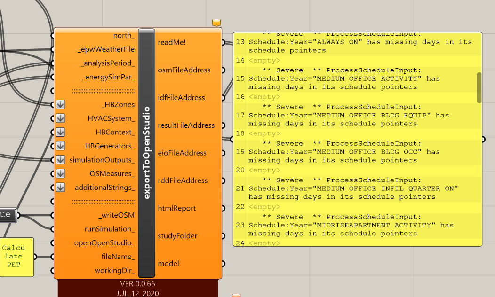Click the rddFileAddress output label
The height and width of the screenshot is (297, 495).
(183, 180)
